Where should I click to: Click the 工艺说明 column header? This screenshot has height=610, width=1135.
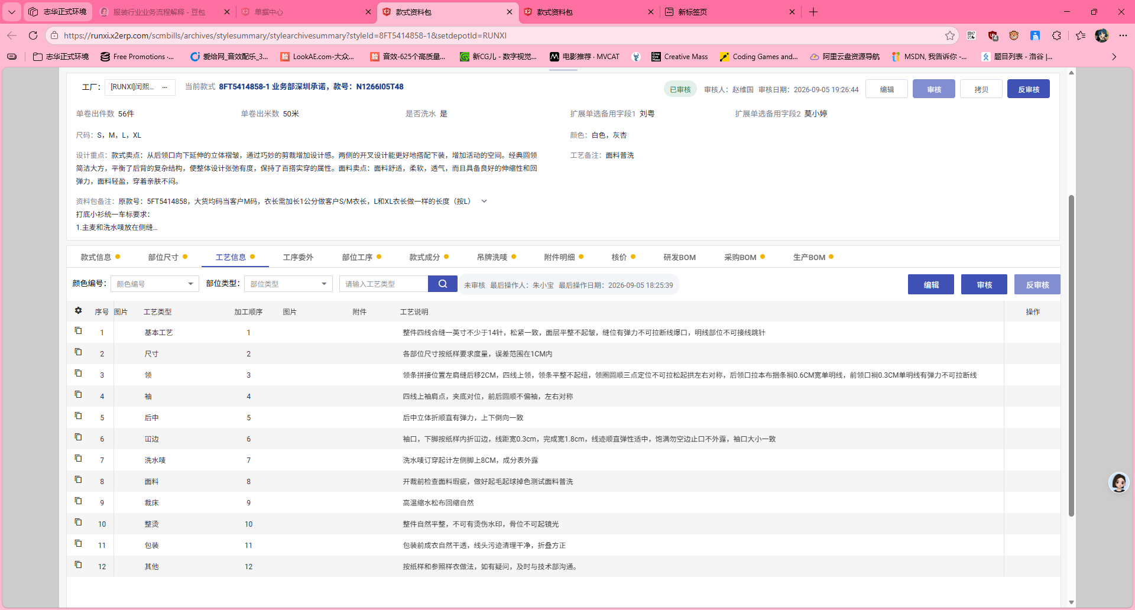pyautogui.click(x=414, y=312)
